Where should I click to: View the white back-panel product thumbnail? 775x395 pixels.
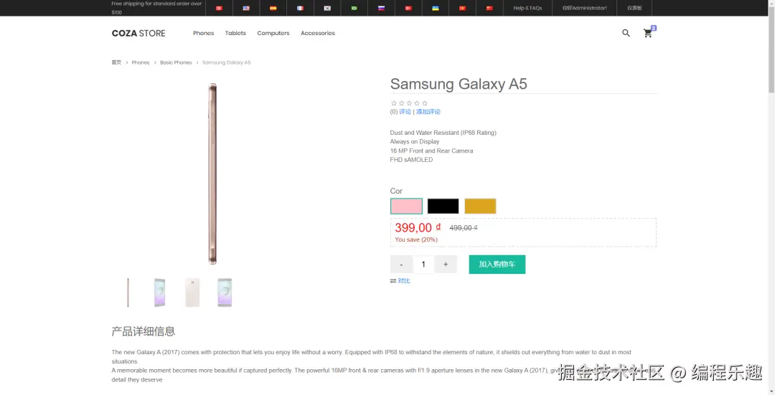tap(192, 292)
